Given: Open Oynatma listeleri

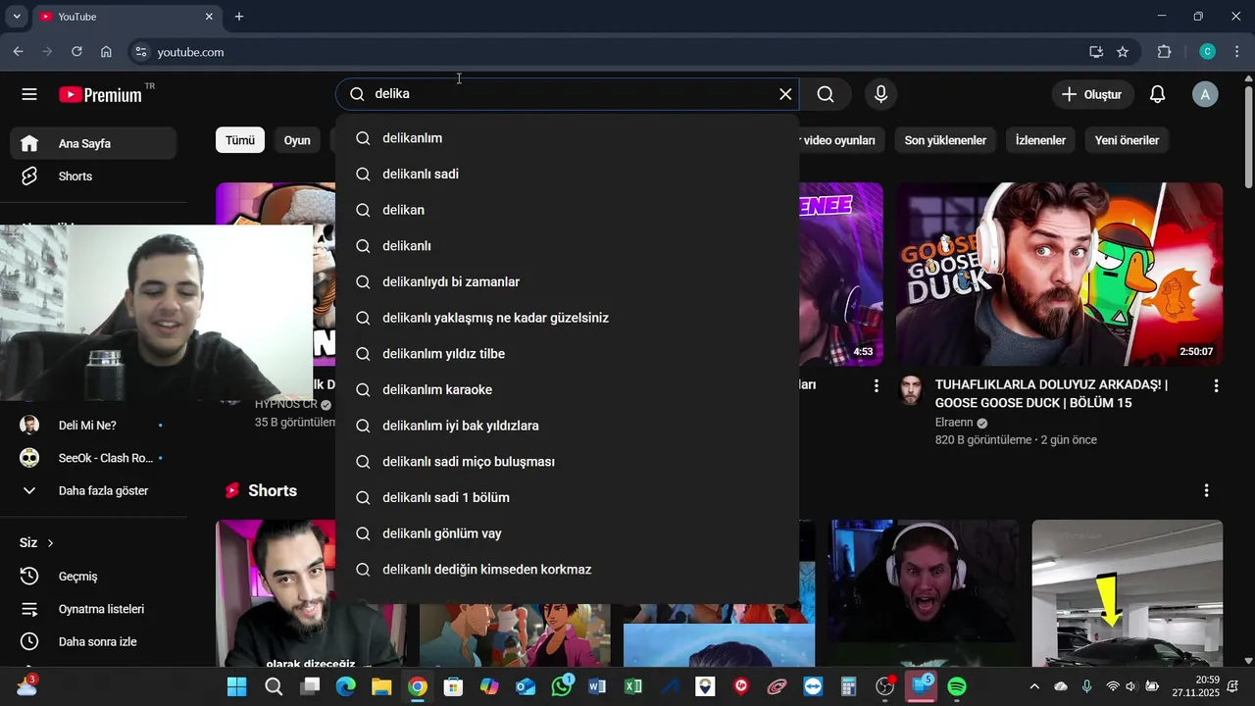Looking at the screenshot, I should (x=94, y=609).
